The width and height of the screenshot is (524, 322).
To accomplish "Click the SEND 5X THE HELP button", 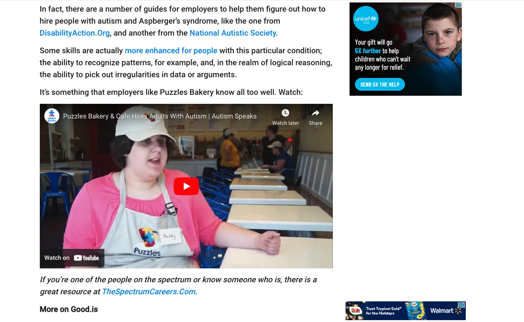I will coord(380,84).
